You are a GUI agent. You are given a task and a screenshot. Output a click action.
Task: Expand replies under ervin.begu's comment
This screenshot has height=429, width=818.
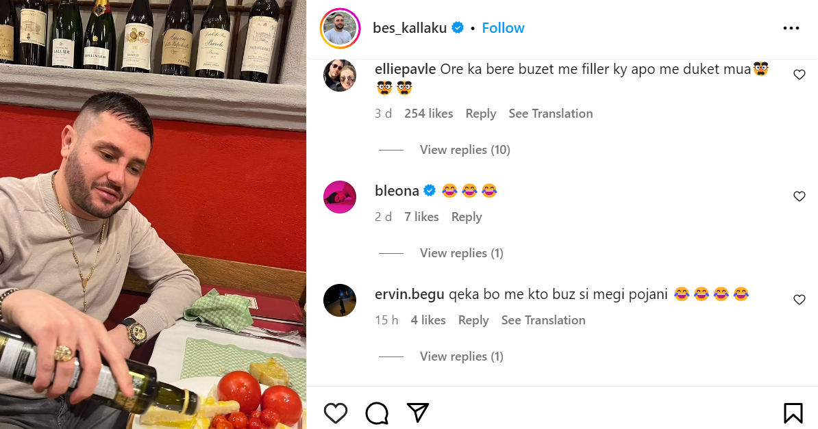point(461,356)
